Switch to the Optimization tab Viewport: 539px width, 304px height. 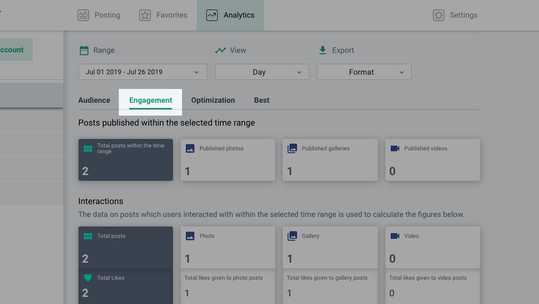pos(213,100)
